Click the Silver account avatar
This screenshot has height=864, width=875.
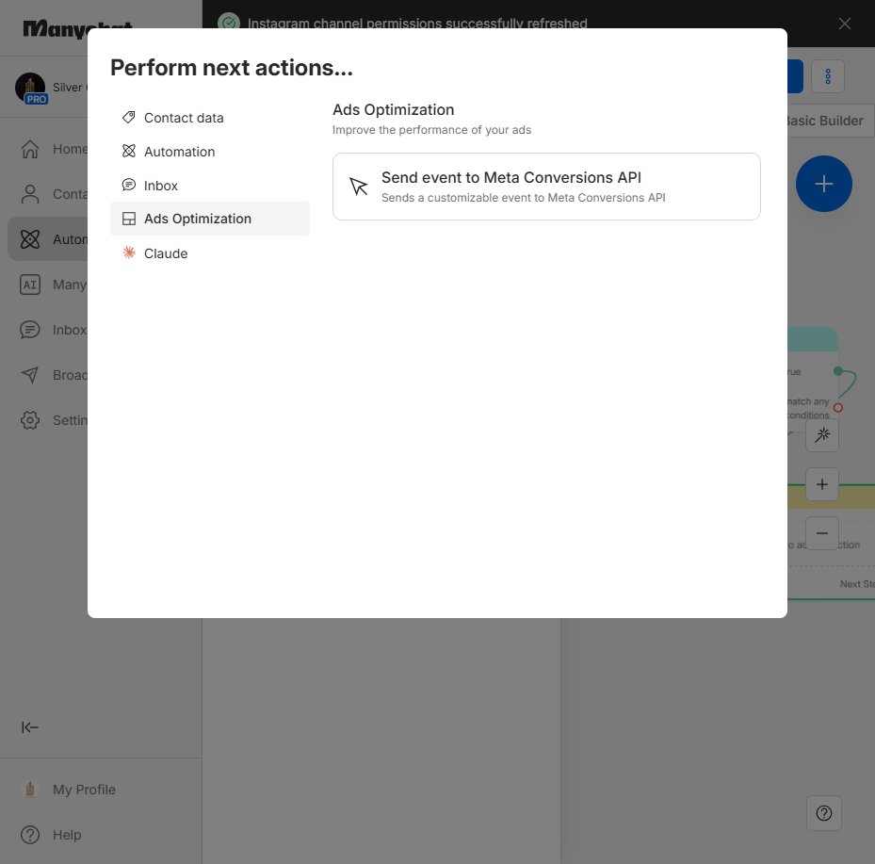[x=31, y=88]
